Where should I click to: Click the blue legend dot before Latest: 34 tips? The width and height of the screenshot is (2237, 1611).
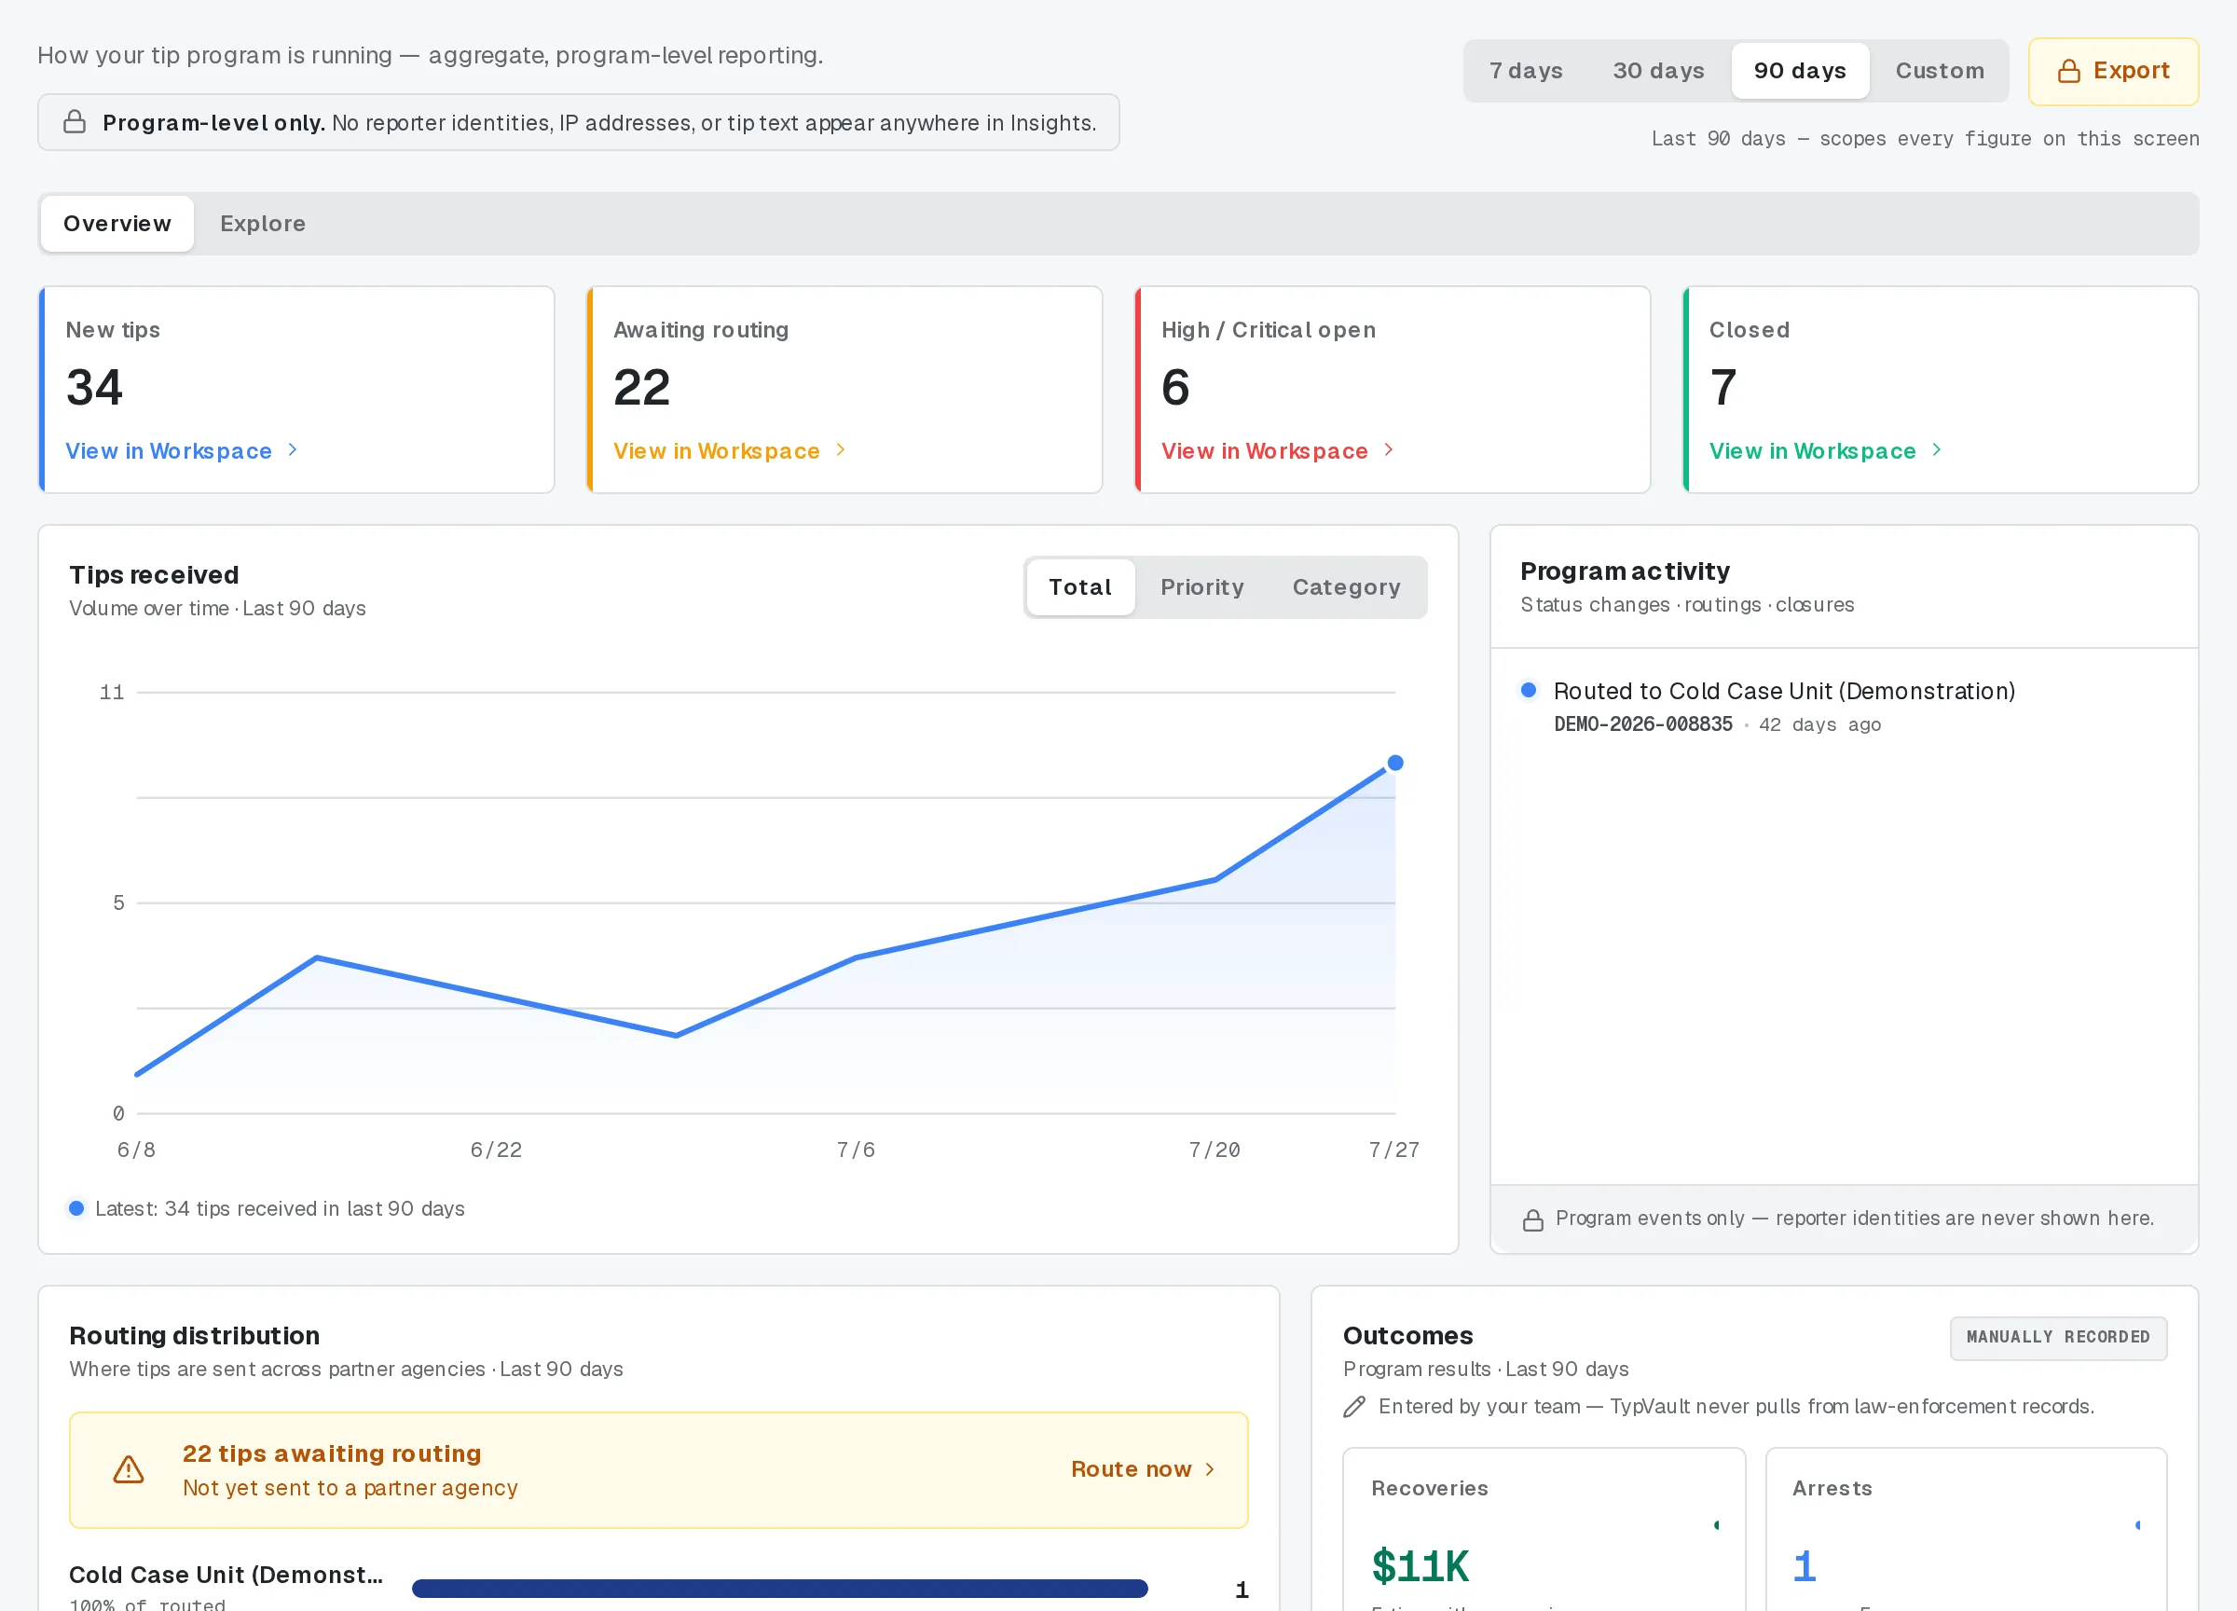pyautogui.click(x=75, y=1208)
